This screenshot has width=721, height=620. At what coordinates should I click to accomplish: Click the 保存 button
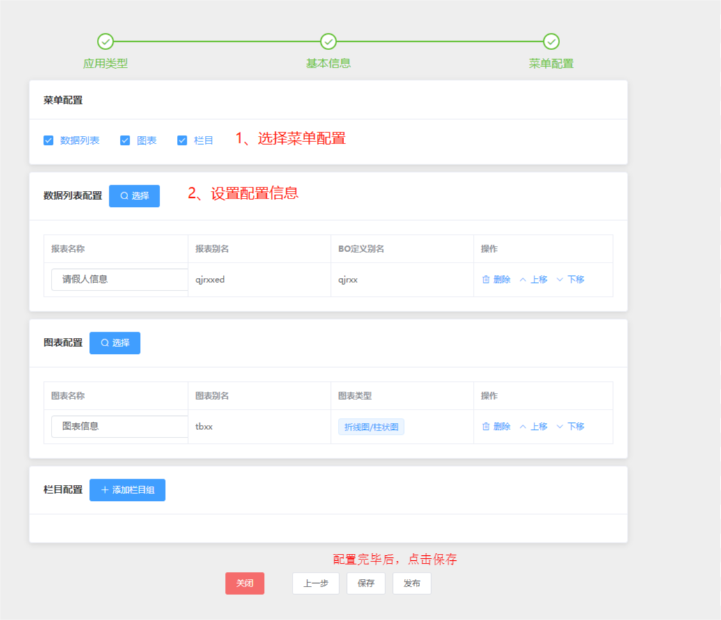click(366, 583)
